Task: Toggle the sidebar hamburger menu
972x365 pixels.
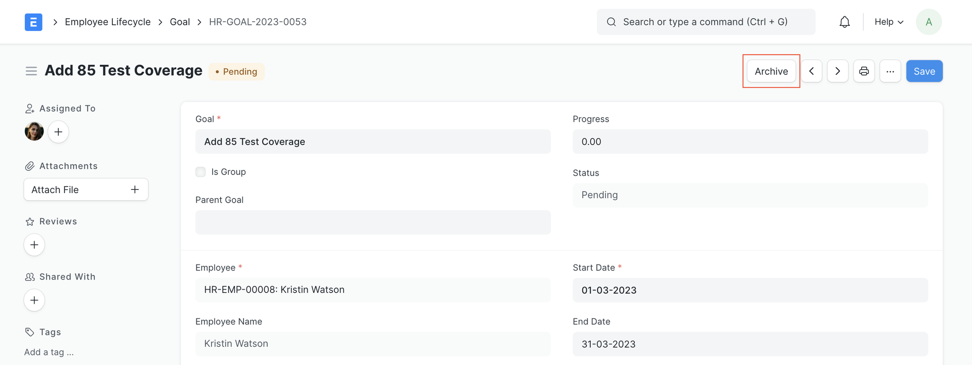Action: [x=31, y=71]
